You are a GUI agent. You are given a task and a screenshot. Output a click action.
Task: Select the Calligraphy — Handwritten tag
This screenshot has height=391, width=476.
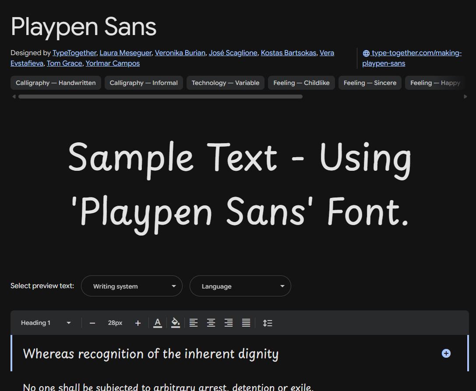pos(56,83)
